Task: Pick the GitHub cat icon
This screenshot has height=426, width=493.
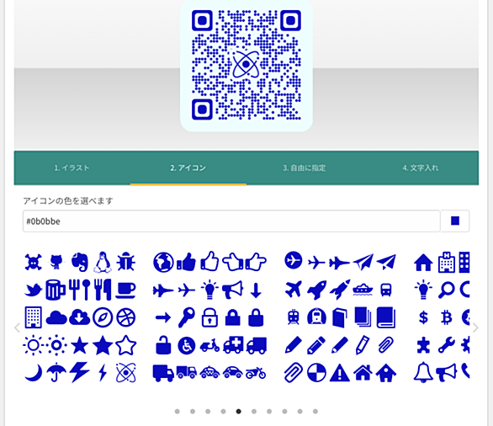Action: [x=56, y=262]
